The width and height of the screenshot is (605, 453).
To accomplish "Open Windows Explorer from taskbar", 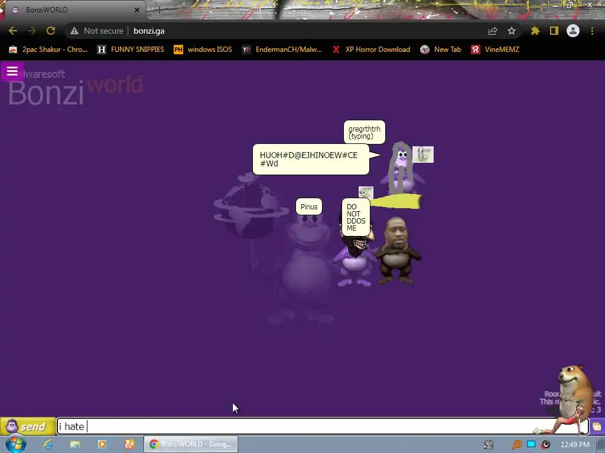I will click(75, 444).
